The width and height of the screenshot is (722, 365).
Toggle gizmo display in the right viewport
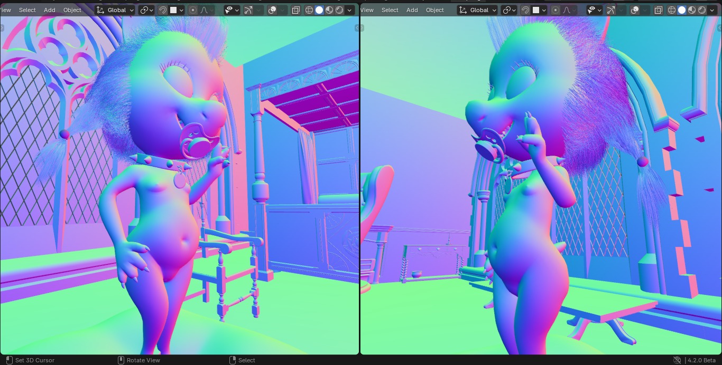(x=611, y=10)
